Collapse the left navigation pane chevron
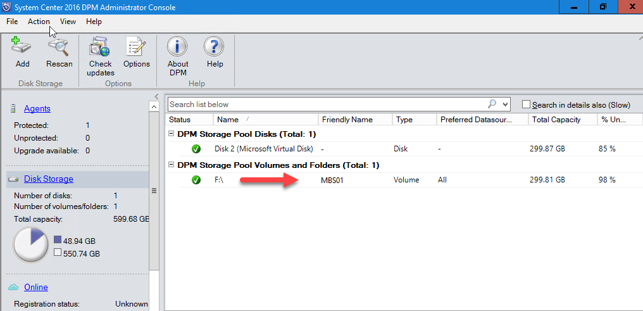The height and width of the screenshot is (311, 643). (x=156, y=96)
